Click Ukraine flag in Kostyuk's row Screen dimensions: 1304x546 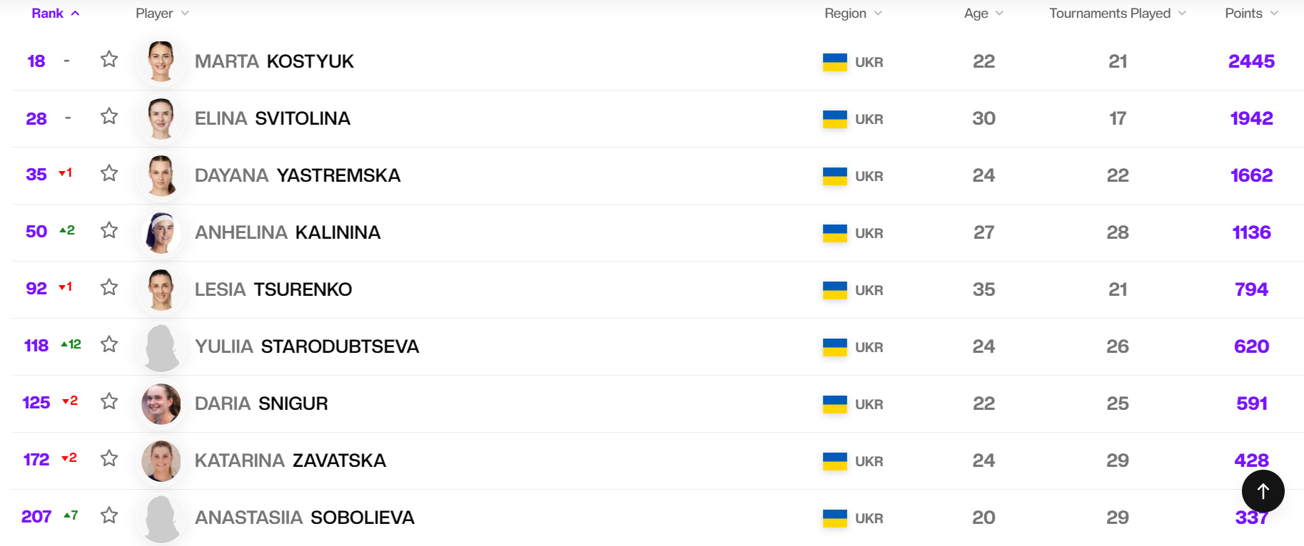[x=834, y=62]
